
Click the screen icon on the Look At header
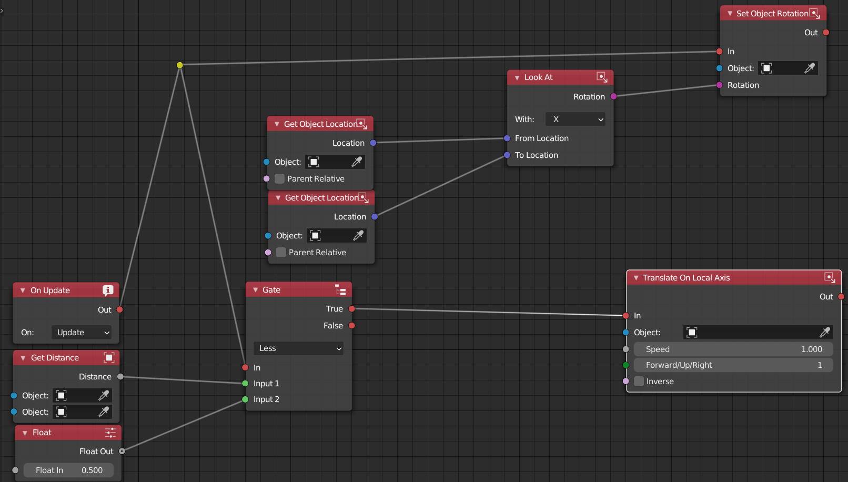[x=602, y=77]
